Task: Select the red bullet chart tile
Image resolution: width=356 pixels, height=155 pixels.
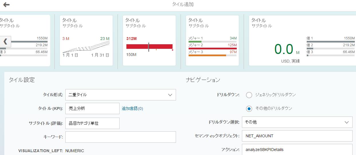Action: [x=149, y=40]
